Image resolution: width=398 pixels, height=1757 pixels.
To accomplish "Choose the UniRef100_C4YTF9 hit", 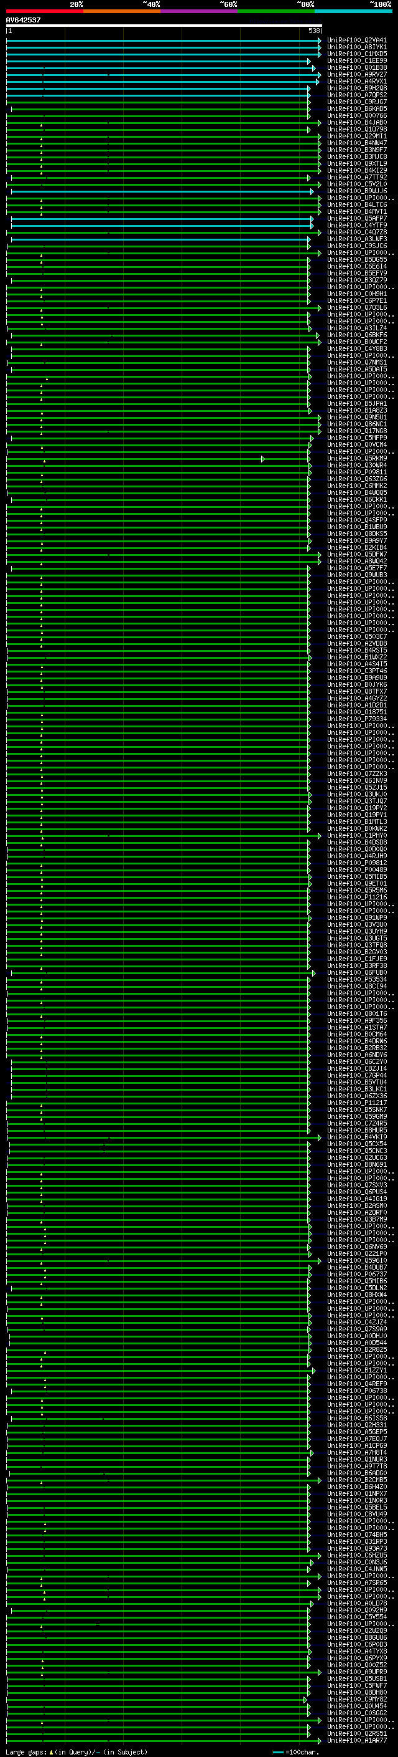I will 357,225.
